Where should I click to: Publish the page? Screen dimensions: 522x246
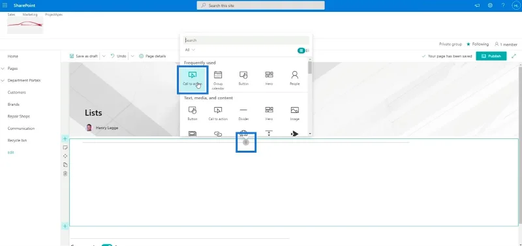coord(491,56)
